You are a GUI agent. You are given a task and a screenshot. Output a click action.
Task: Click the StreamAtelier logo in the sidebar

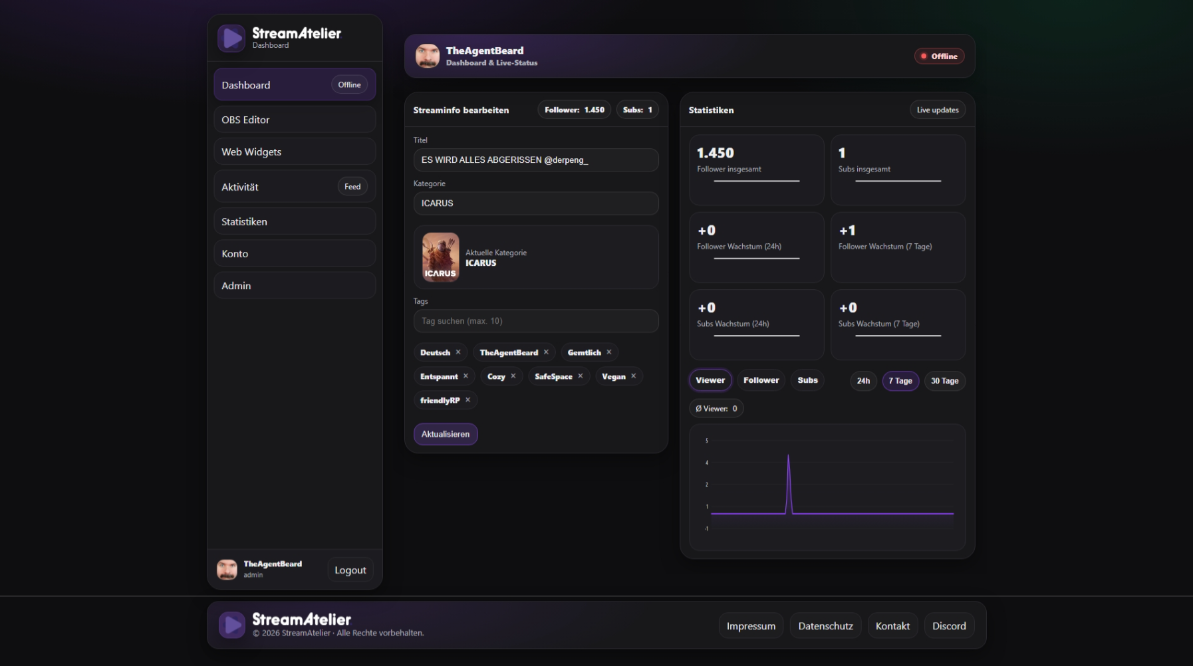(231, 38)
